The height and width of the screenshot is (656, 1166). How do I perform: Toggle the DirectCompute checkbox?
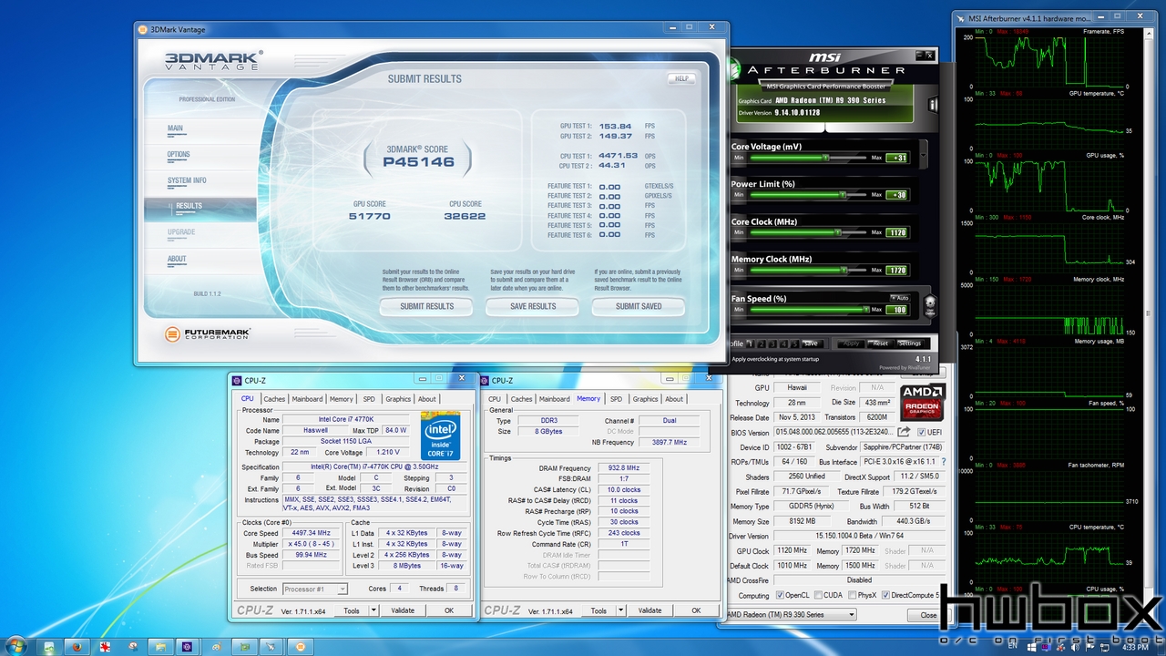coord(885,595)
